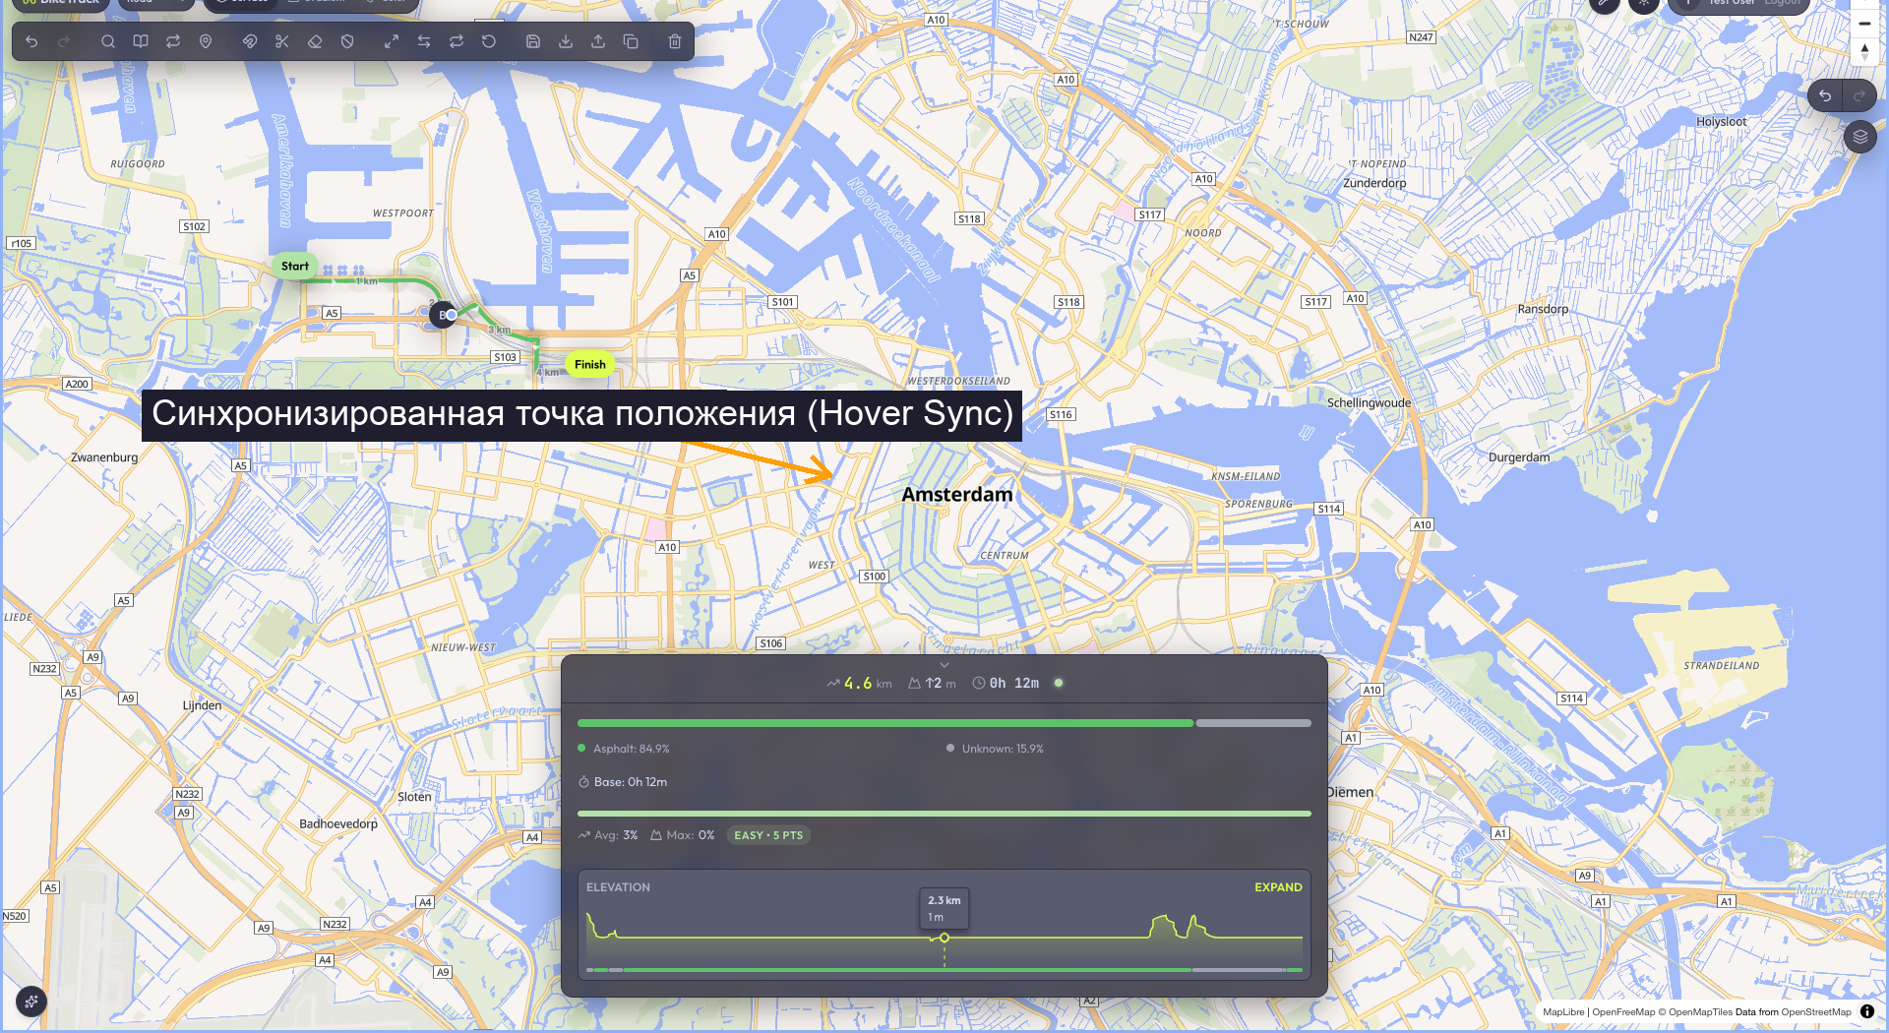The width and height of the screenshot is (1889, 1033).
Task: Click the map info attribution icon
Action: click(x=1867, y=1011)
